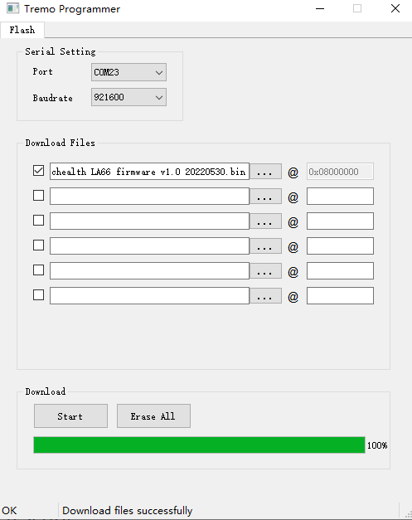Screen dimensions: 412x520
Task: Click the second file path field
Action: (x=149, y=196)
